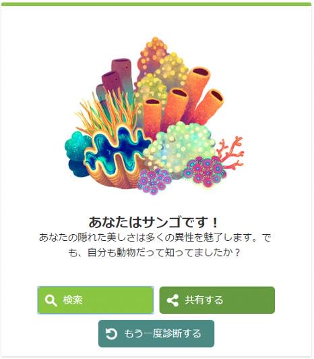
Task: Open sharing via 共有する button text
Action: [203, 300]
